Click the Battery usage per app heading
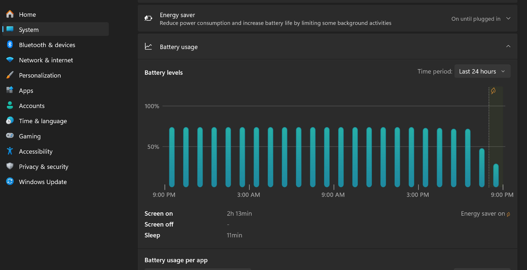 click(x=176, y=260)
